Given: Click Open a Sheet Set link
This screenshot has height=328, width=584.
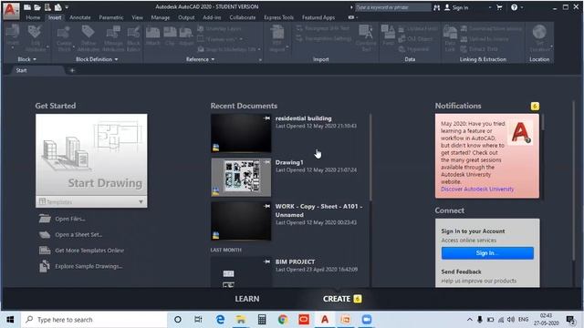Looking at the screenshot, I should pos(78,235).
